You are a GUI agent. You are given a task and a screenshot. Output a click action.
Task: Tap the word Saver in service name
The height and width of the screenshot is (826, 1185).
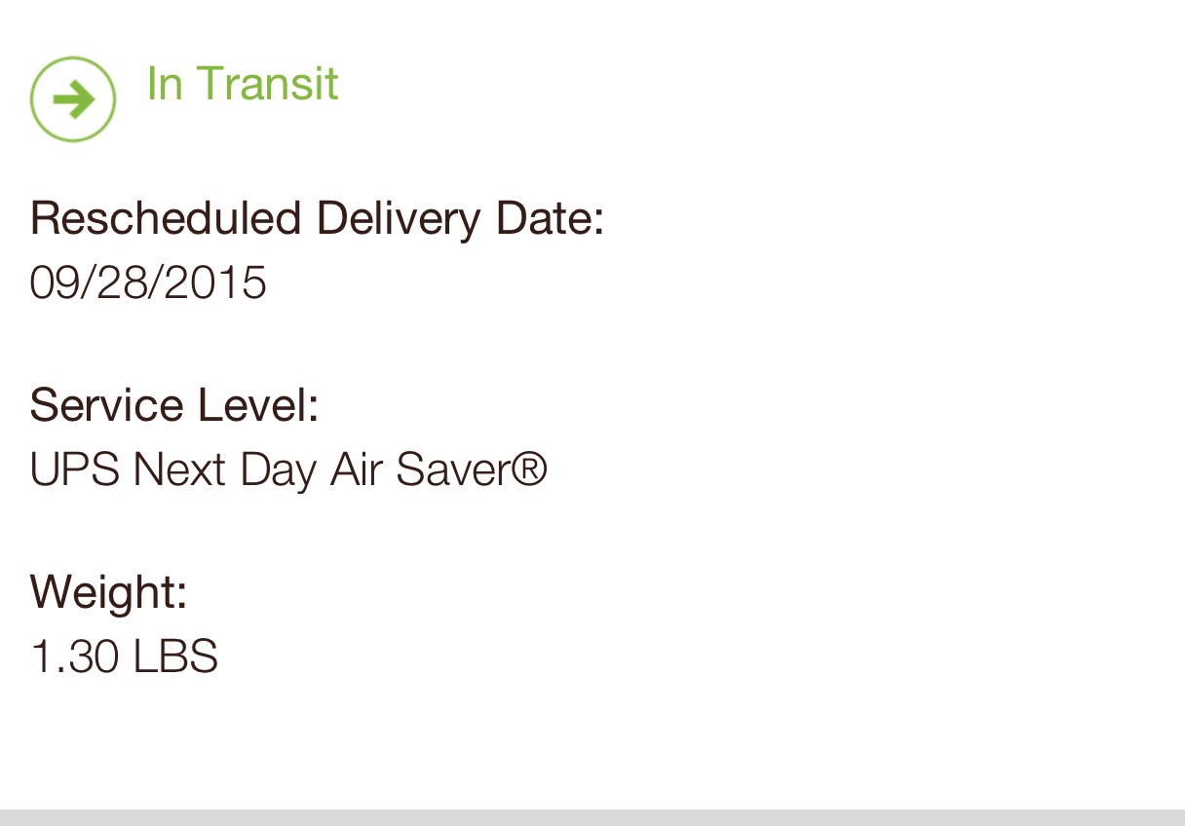pyautogui.click(x=450, y=470)
